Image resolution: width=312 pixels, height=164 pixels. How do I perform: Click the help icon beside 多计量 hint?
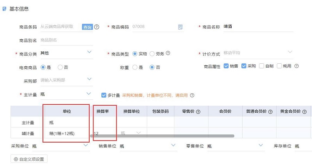pyautogui.click(x=192, y=95)
